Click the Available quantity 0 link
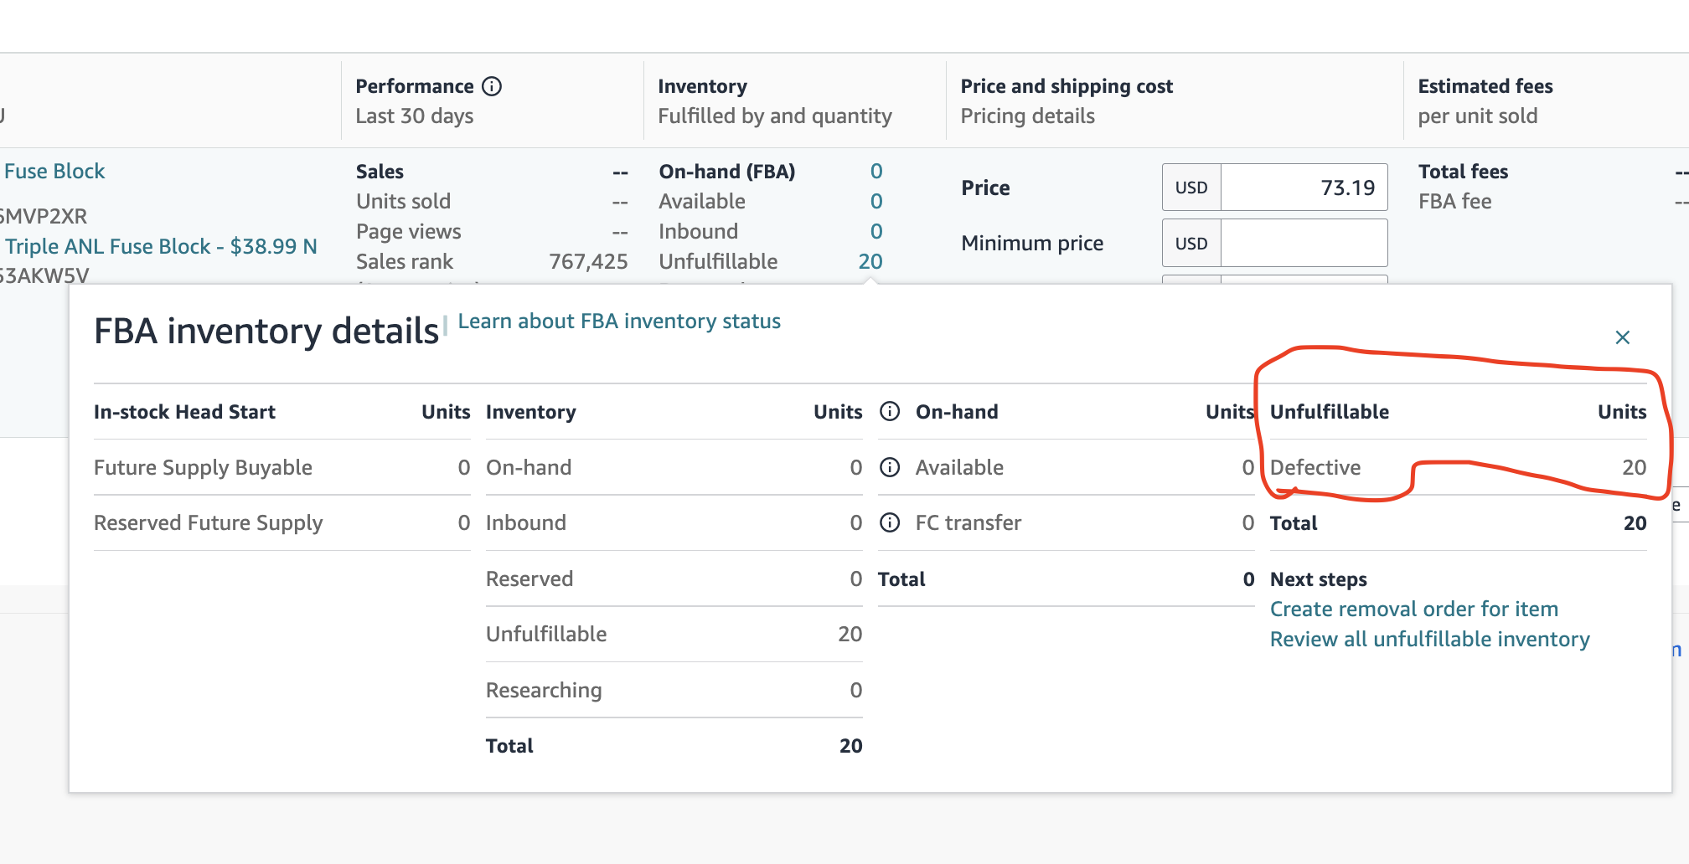 tap(876, 202)
